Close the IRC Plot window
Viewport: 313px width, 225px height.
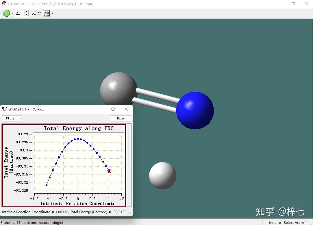click(126, 109)
